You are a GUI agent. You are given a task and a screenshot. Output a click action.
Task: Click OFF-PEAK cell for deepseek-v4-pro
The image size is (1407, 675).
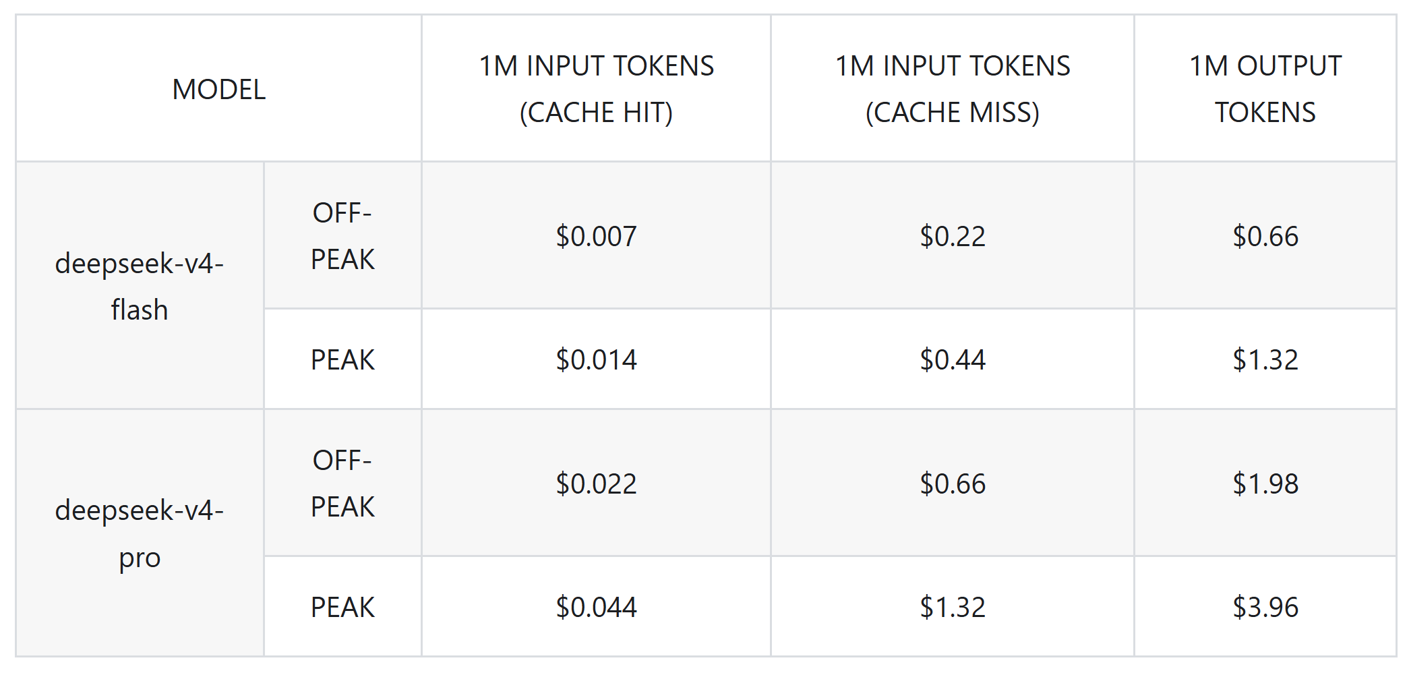pos(342,483)
